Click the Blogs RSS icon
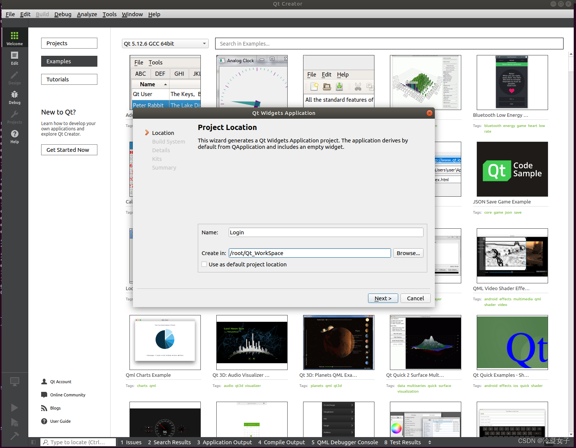This screenshot has width=576, height=448. 44,408
